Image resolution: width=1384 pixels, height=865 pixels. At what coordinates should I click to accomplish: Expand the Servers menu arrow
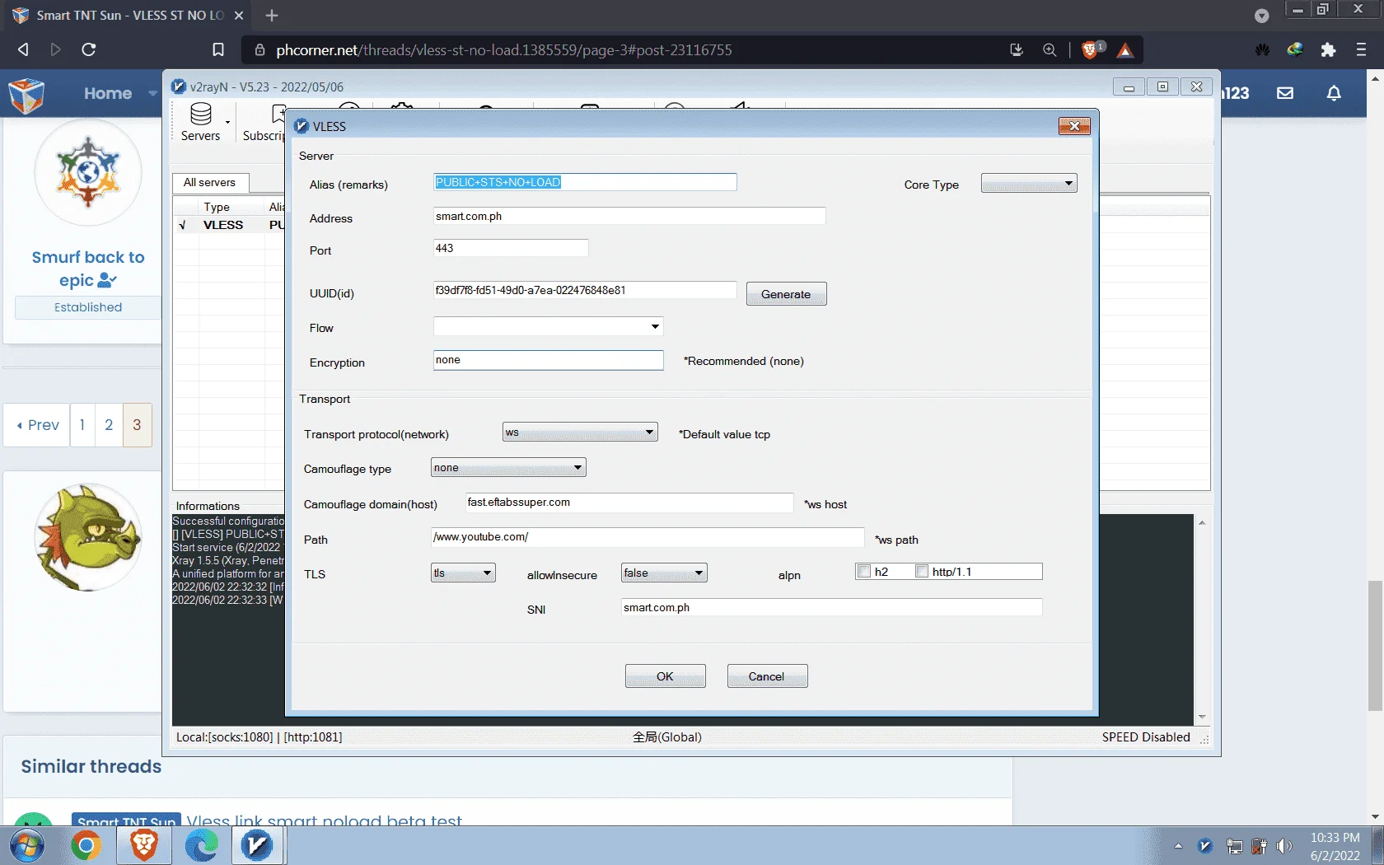(227, 123)
